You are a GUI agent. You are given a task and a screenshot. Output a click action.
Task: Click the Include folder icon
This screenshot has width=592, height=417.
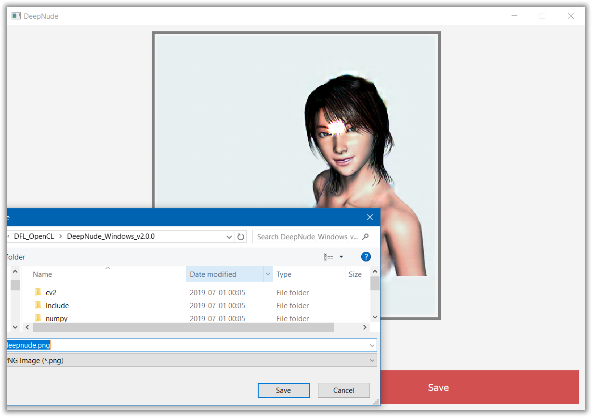[x=38, y=305]
